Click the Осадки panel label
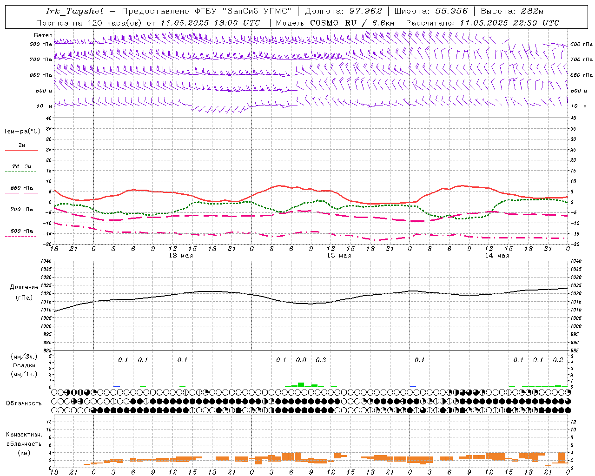This screenshot has width=595, height=476. tap(24, 365)
